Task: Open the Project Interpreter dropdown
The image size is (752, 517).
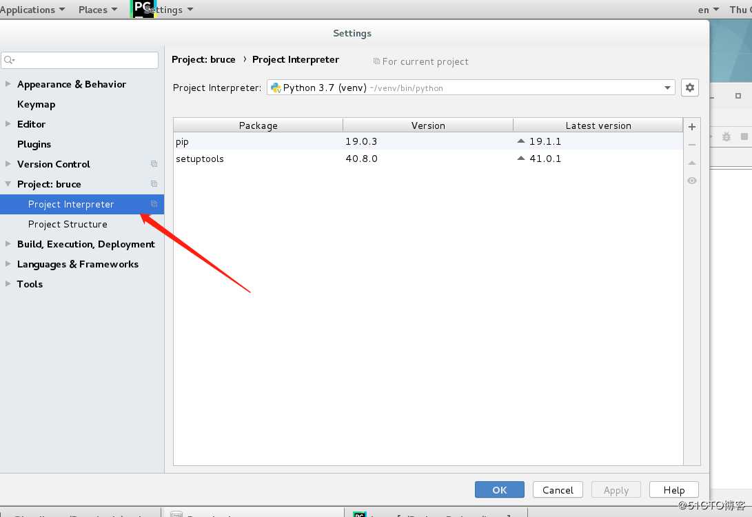Action: point(667,88)
